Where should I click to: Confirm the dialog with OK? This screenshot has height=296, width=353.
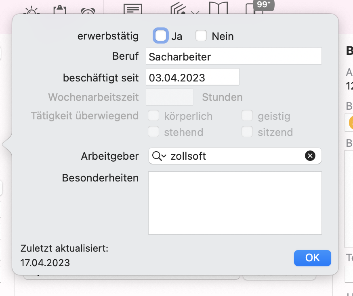[x=313, y=258]
